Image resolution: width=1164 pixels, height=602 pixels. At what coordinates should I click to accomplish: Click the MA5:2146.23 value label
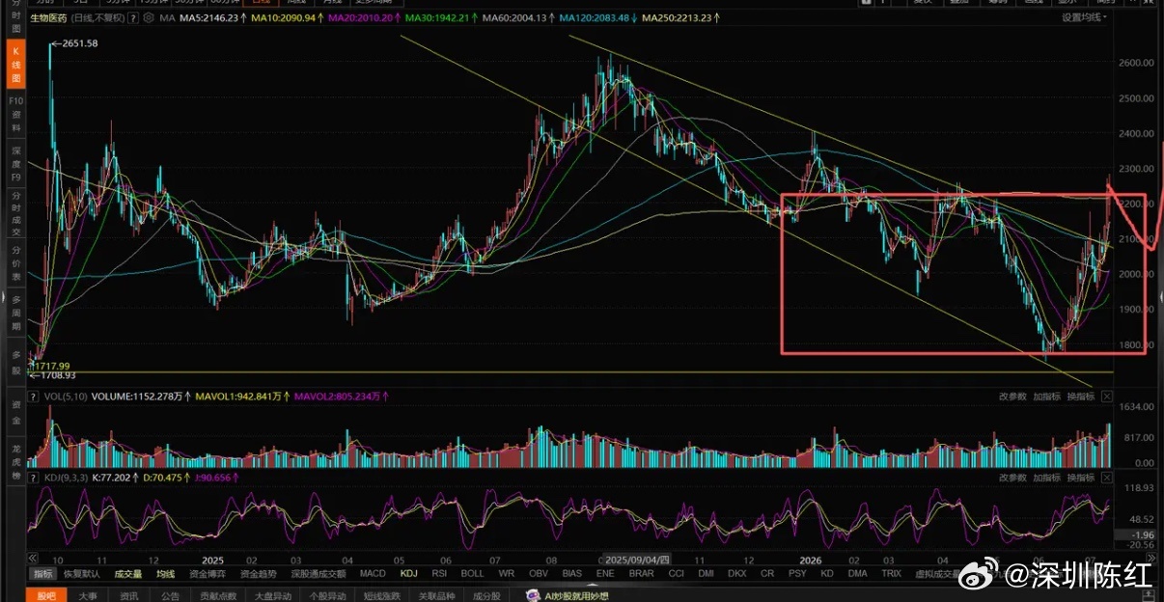[x=209, y=17]
